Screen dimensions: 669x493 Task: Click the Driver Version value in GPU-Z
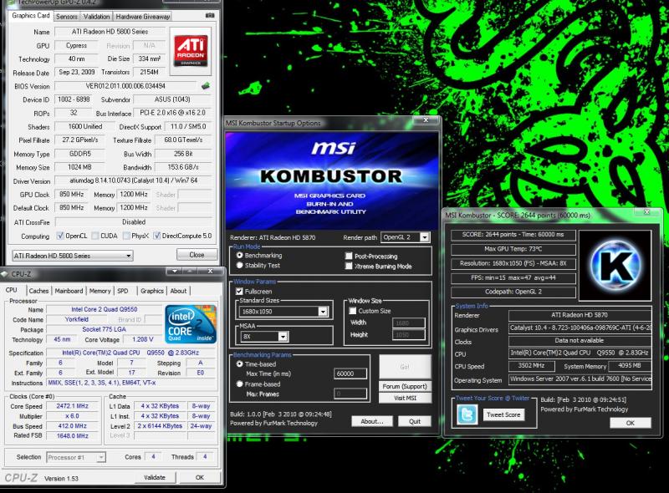pos(133,180)
